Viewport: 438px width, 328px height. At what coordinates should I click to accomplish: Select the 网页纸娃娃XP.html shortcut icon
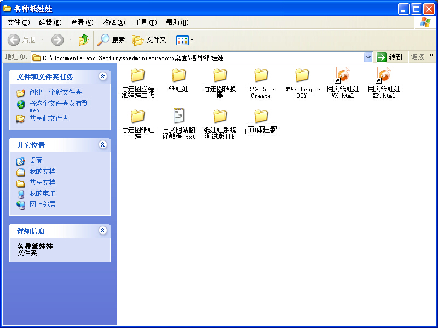click(384, 75)
